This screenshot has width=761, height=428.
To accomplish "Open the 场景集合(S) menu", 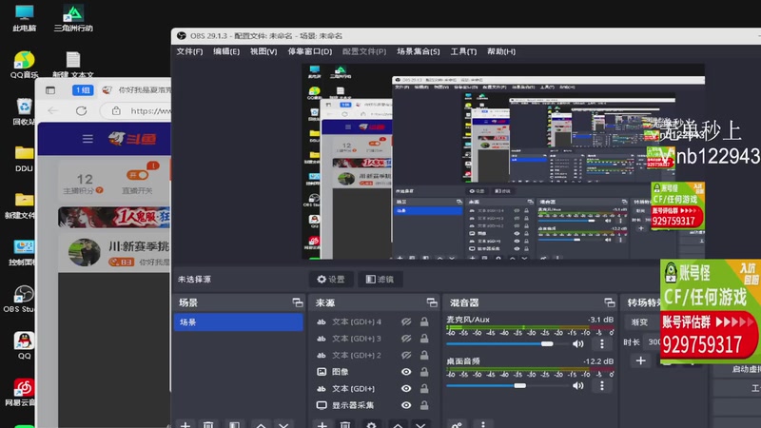I will point(418,51).
